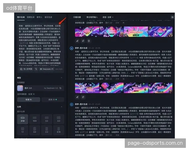The image size is (189, 151).
Task: Select the 4:3 aspect ratio
Action: click(59, 119)
